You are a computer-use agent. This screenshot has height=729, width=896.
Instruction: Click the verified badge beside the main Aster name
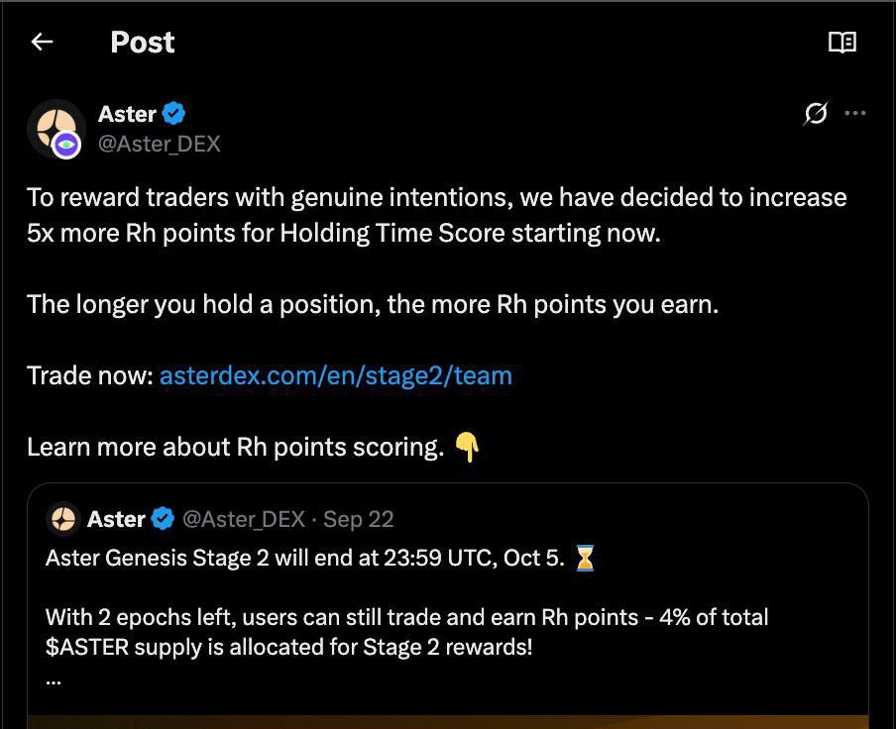[174, 114]
